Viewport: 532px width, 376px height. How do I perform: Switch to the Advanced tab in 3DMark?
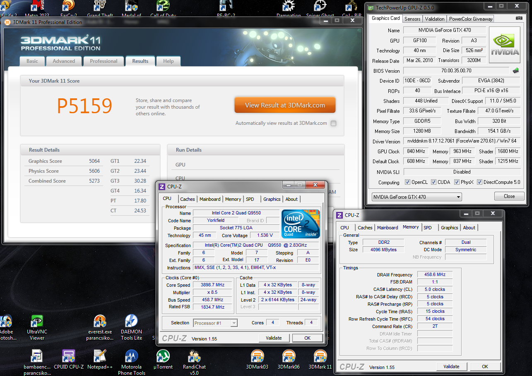coord(64,61)
